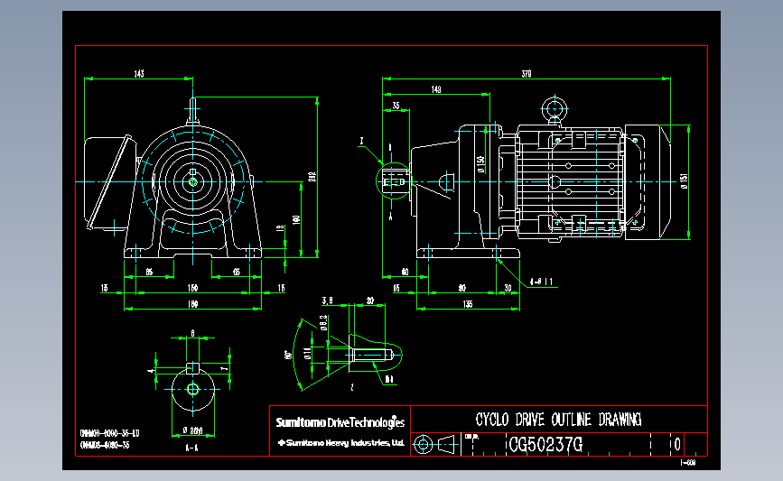The width and height of the screenshot is (783, 481).
Task: Select the '212' overall height dimension
Action: coord(312,177)
